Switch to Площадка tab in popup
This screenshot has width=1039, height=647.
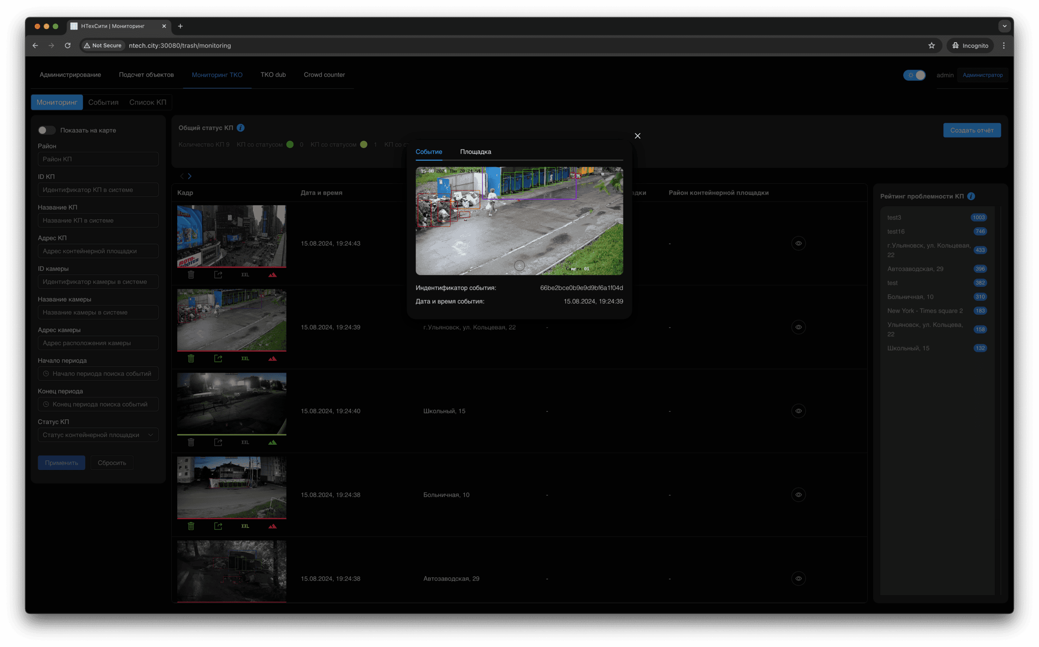click(x=475, y=152)
